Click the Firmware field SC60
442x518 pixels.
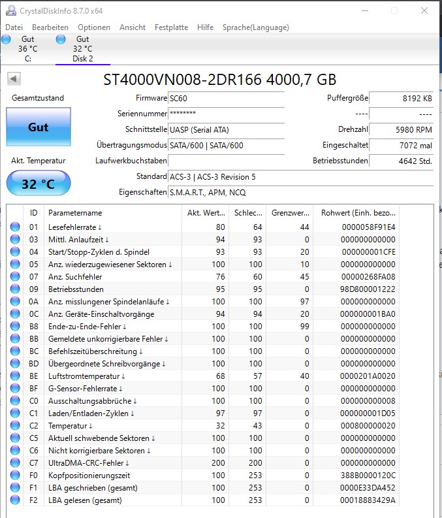(x=226, y=99)
